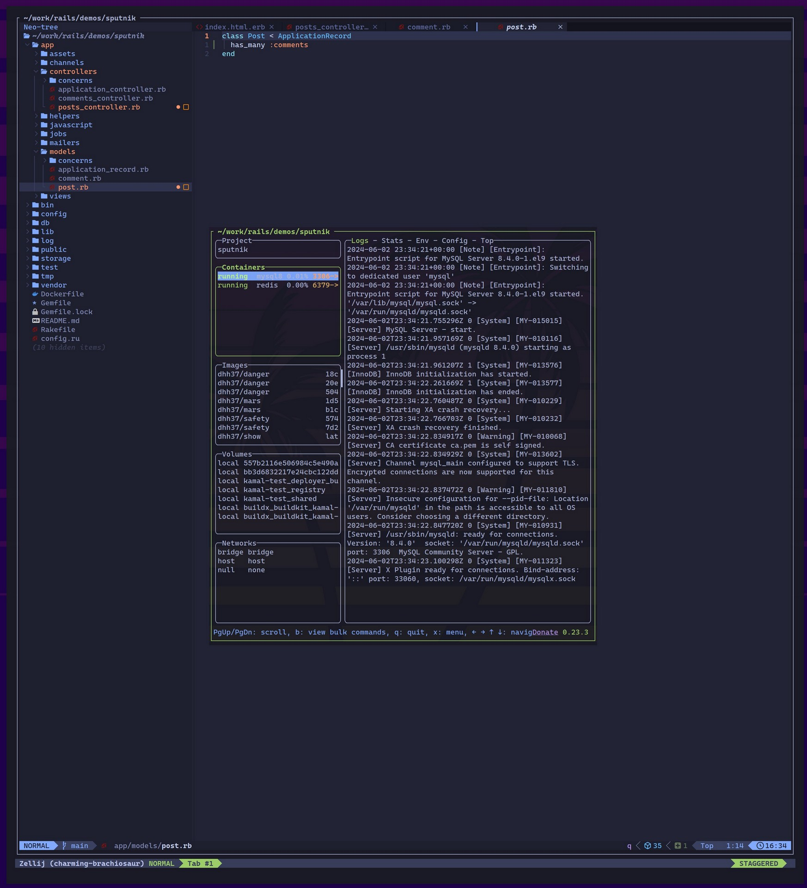Viewport: 807px width, 888px height.
Task: Click the modified marker square beside posts_controller.rb
Action: click(186, 107)
